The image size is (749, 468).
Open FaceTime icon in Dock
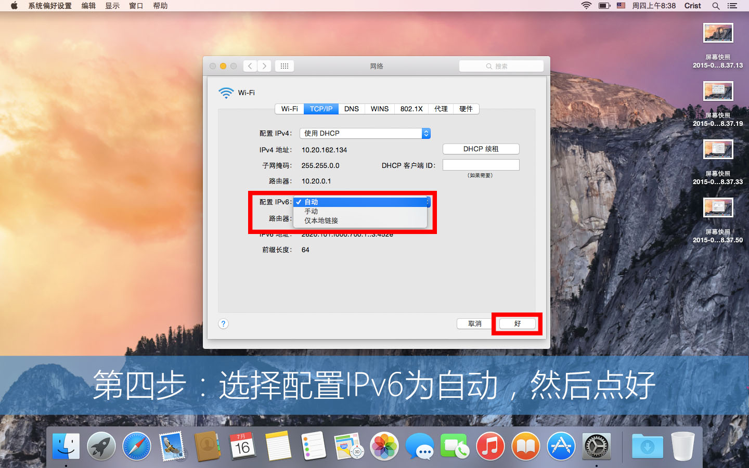(x=455, y=446)
